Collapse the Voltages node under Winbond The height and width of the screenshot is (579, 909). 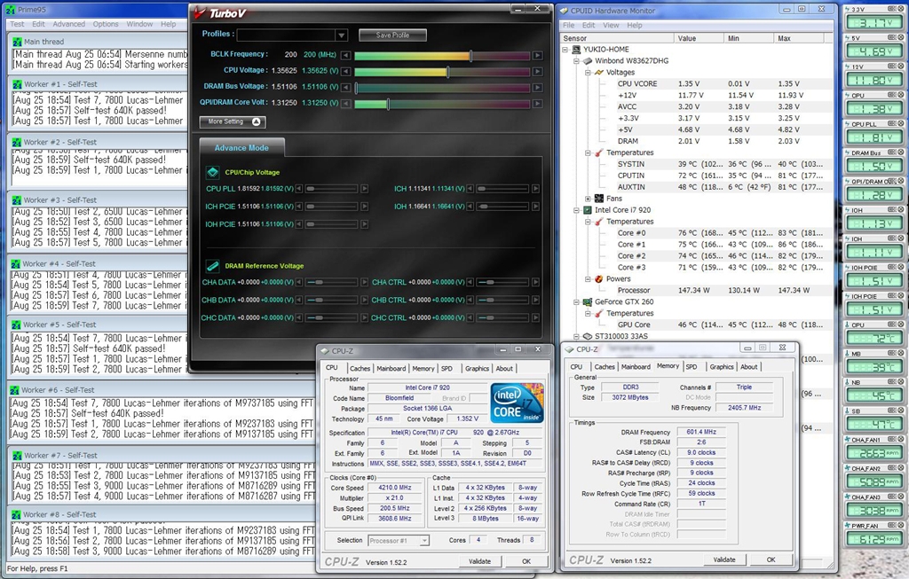588,72
